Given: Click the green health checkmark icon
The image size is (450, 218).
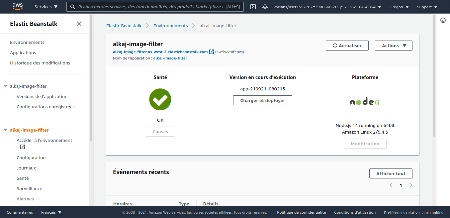Looking at the screenshot, I should click(160, 99).
